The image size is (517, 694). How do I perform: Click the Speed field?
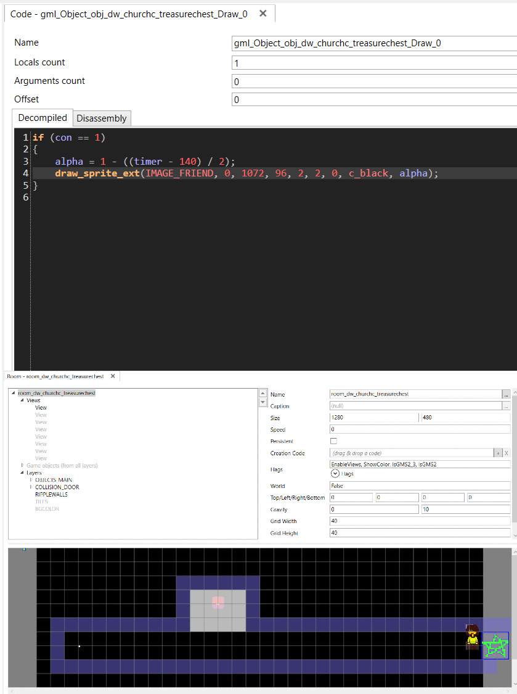[420, 429]
